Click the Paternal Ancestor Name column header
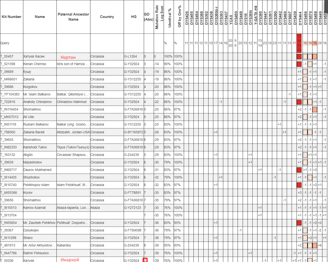The height and width of the screenshot is (262, 328). [x=73, y=17]
